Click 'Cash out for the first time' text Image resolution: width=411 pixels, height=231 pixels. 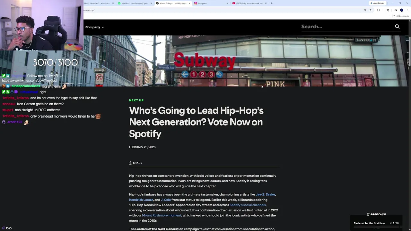pyautogui.click(x=369, y=223)
